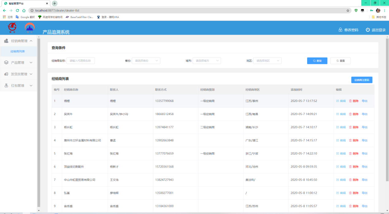Click the 退出登录 power icon

(x=368, y=30)
